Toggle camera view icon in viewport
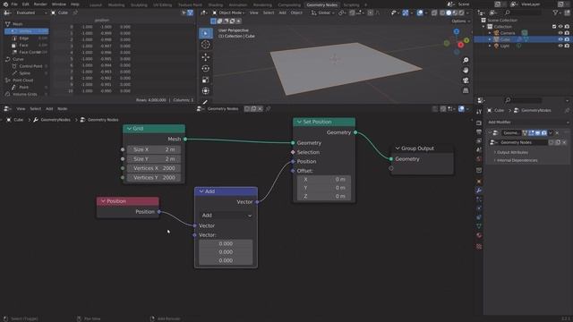Viewport: 573px width, 322px height. coord(466,80)
